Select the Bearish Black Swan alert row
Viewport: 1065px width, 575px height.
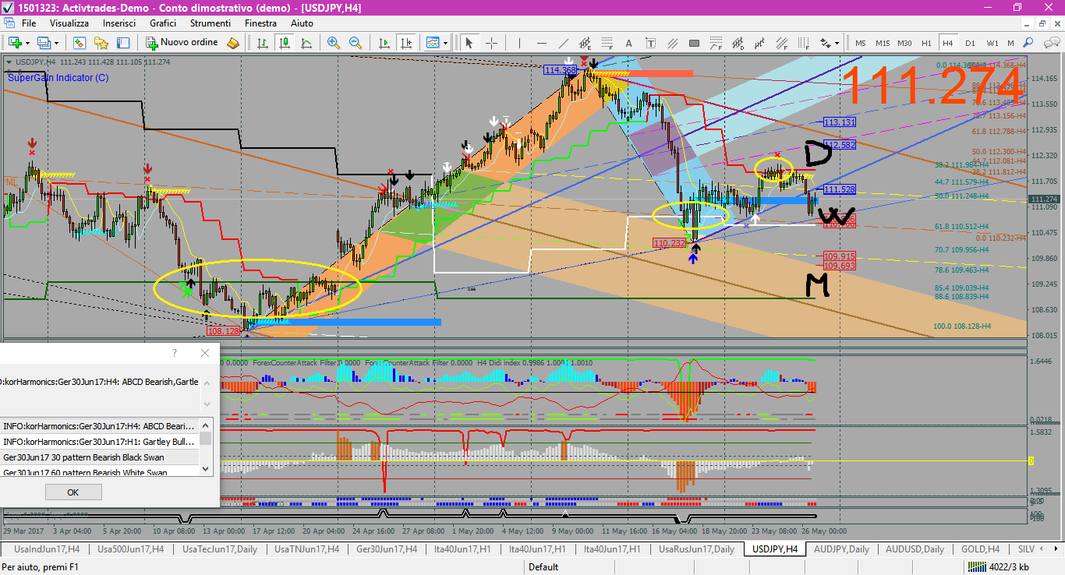click(100, 457)
